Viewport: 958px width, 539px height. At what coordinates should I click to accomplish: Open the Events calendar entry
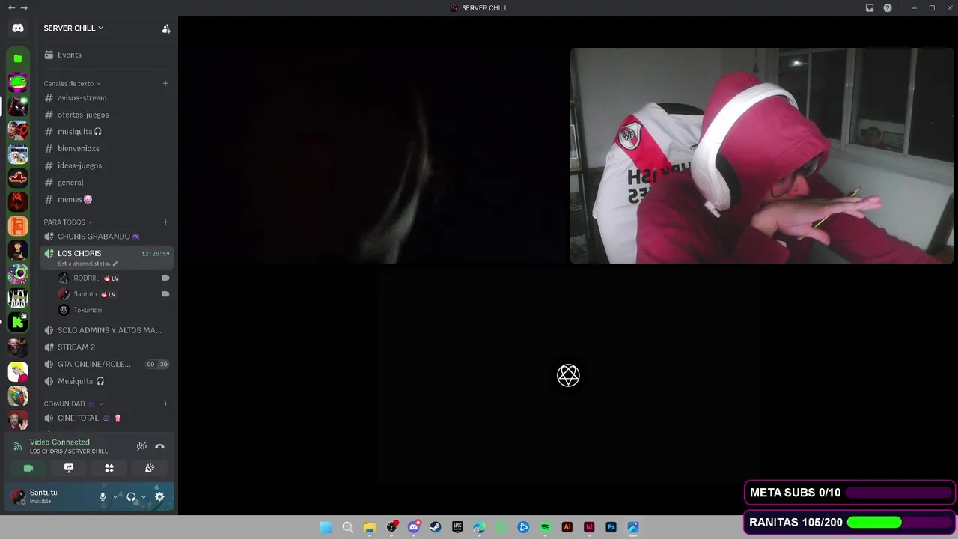106,55
